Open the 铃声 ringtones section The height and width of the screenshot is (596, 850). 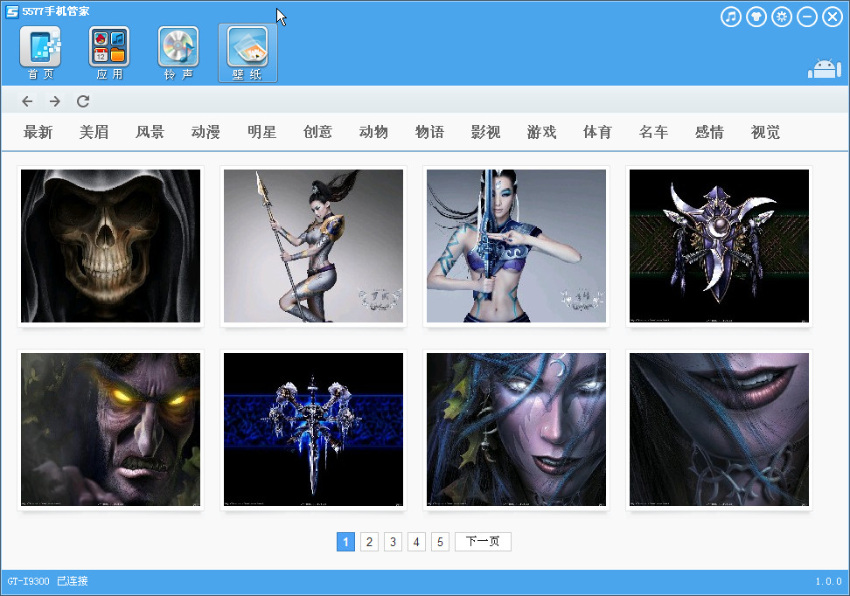178,53
